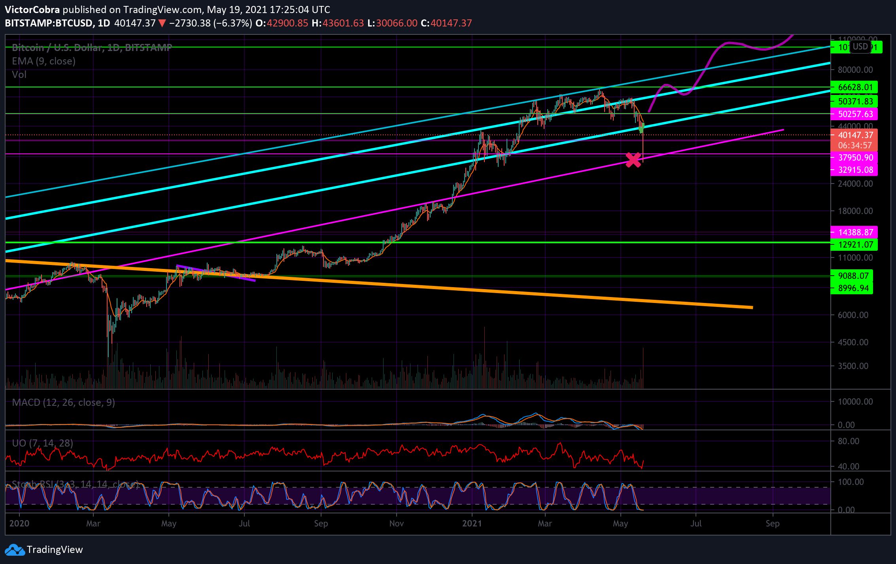Click the MACD 10000.00 axis value
This screenshot has width=896, height=564.
[855, 401]
